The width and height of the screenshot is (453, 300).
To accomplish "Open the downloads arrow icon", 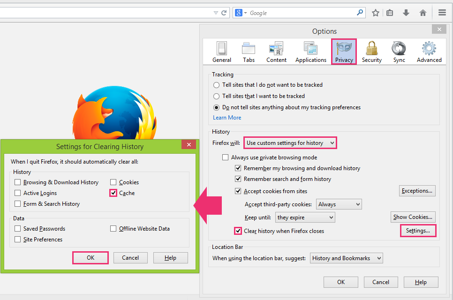I will pos(406,13).
